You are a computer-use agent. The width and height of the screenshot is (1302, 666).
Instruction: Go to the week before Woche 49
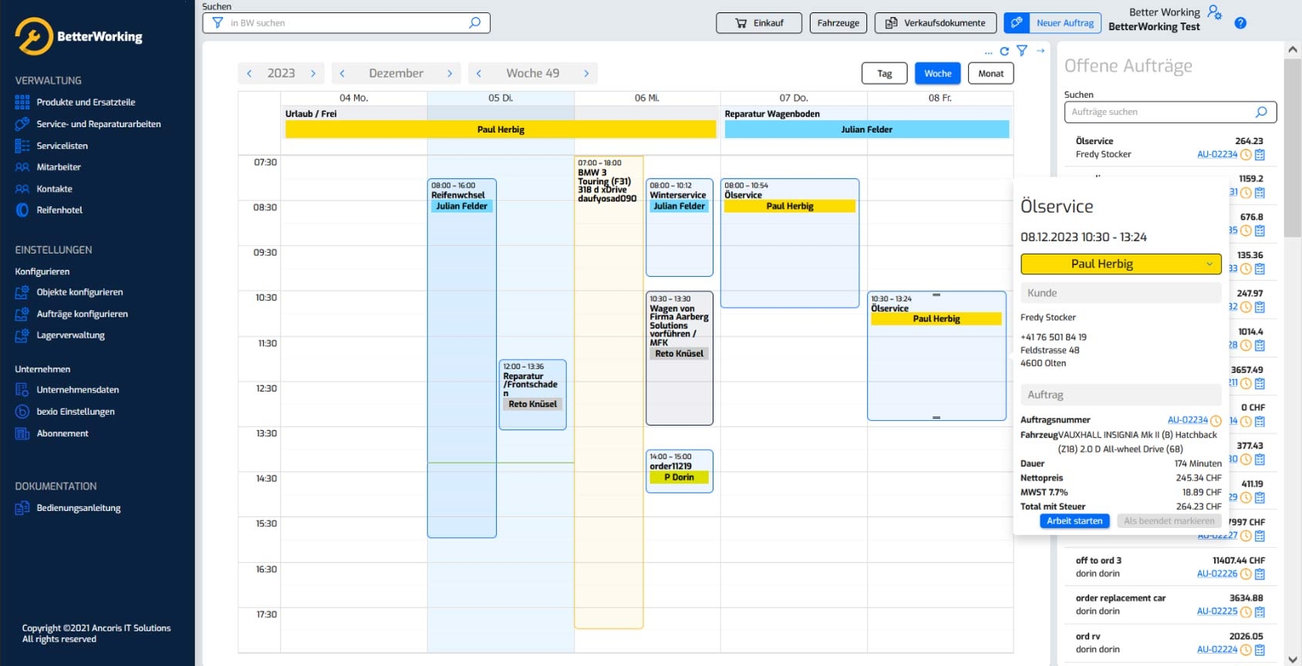(479, 73)
